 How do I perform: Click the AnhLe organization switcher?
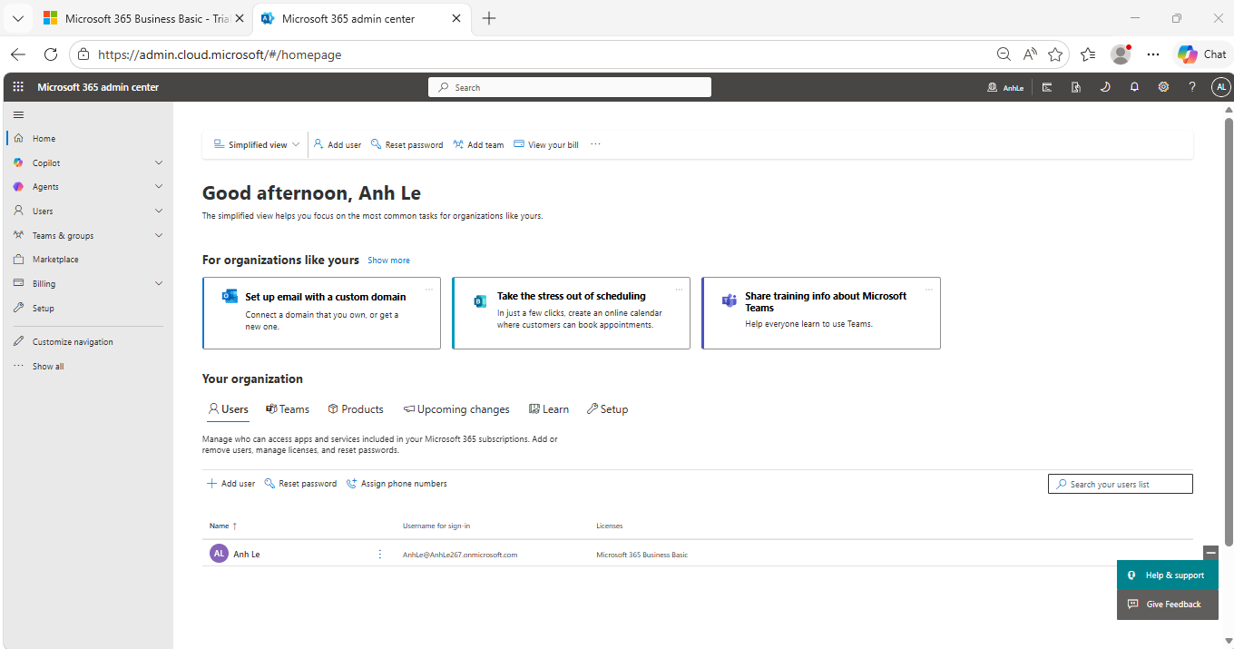coord(1005,87)
